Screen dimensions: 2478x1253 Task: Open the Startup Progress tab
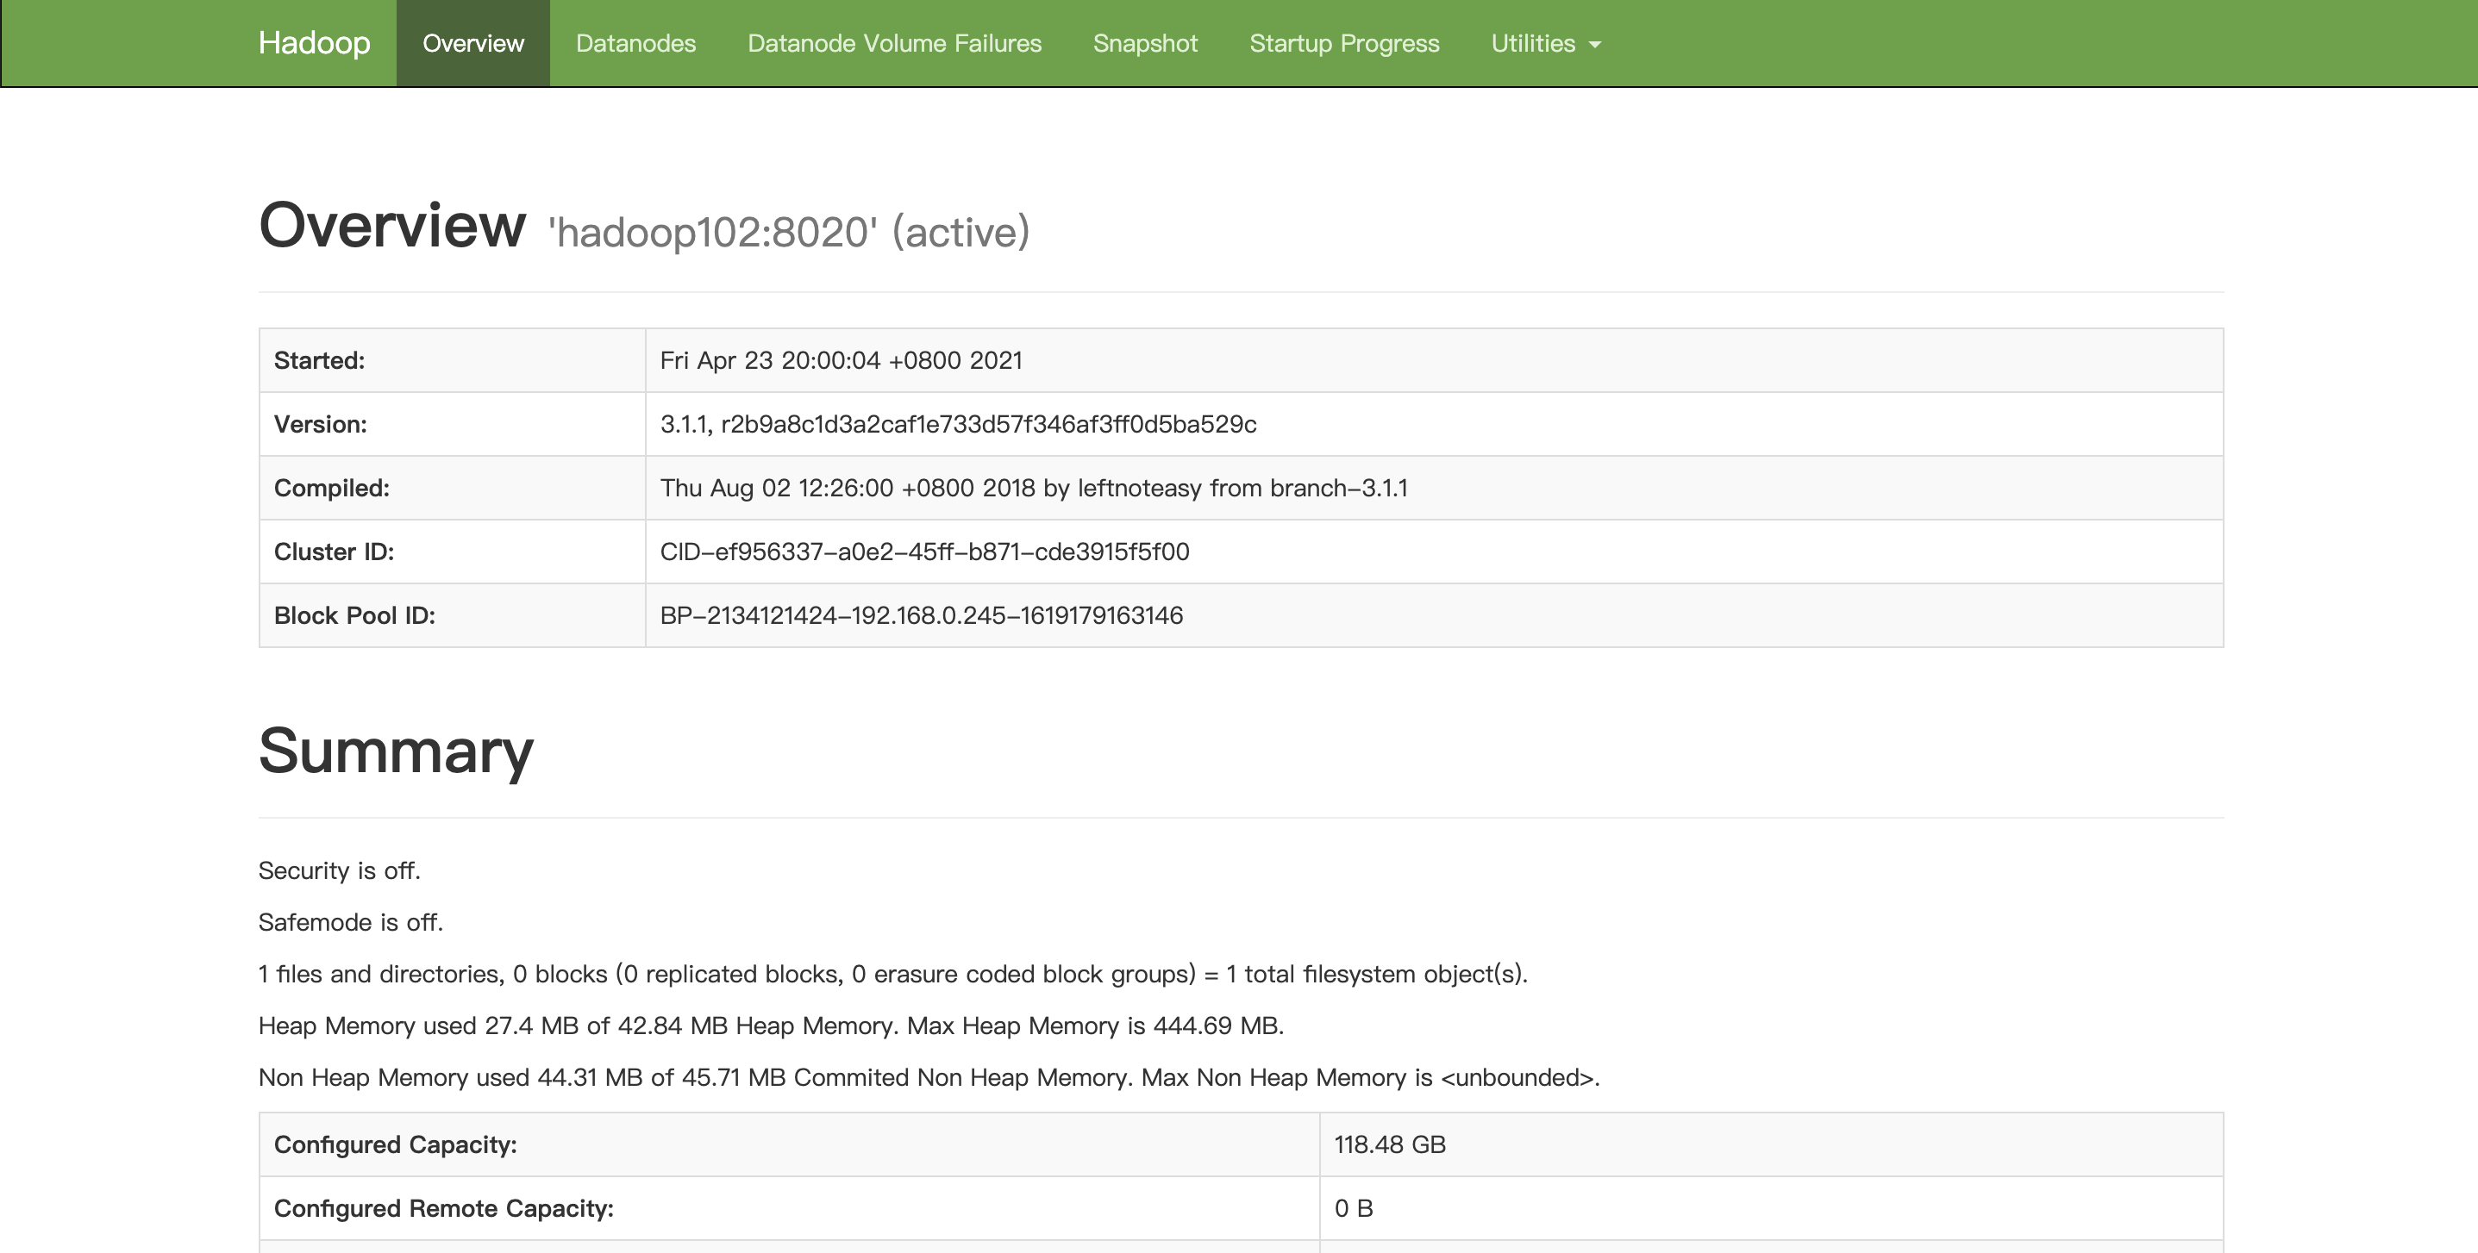[x=1344, y=43]
